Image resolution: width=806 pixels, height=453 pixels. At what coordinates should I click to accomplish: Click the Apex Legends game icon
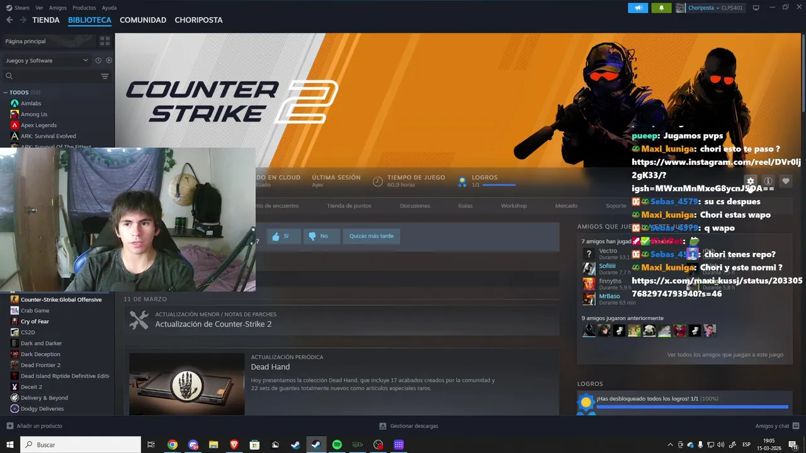click(14, 125)
